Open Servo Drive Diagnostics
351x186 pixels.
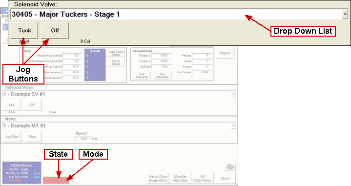(x=158, y=178)
